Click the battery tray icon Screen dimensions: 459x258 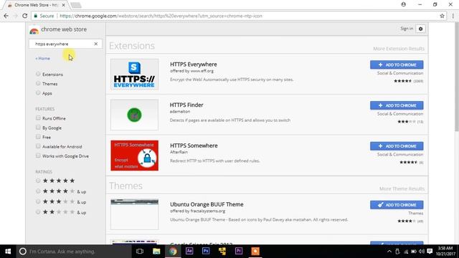[413, 252]
